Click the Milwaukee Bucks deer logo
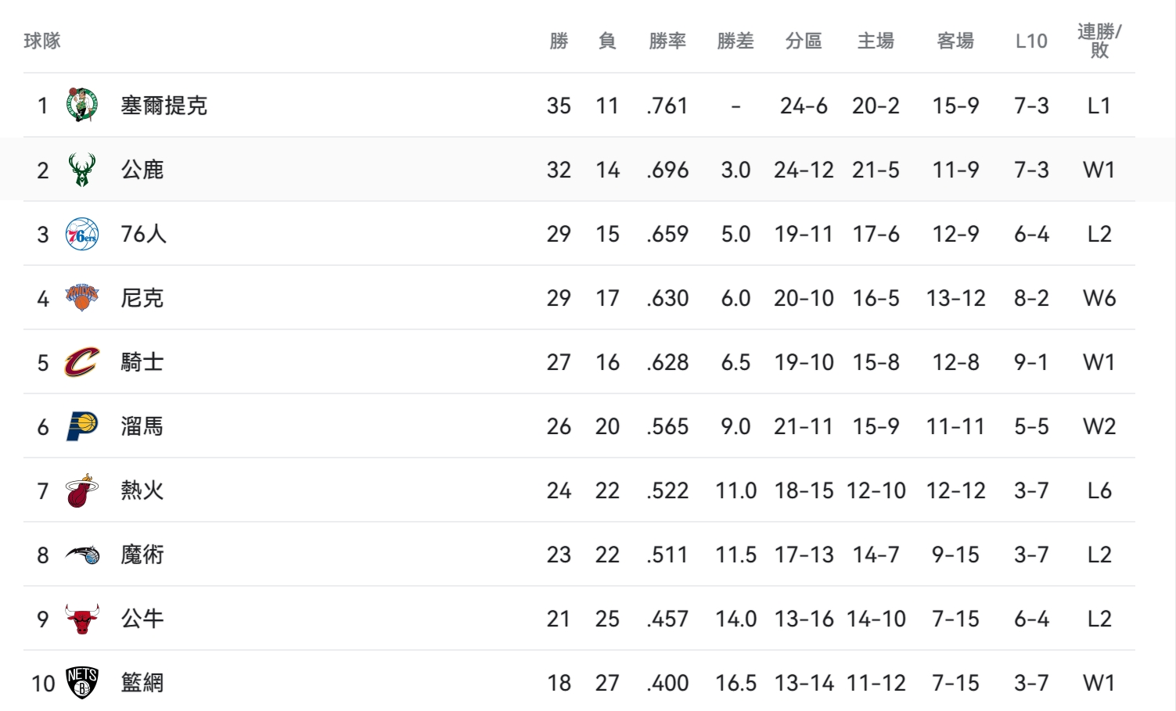Image resolution: width=1176 pixels, height=711 pixels. [x=82, y=170]
